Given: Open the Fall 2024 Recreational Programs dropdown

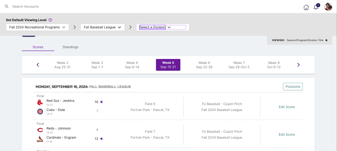Looking at the screenshot, I should point(37,27).
